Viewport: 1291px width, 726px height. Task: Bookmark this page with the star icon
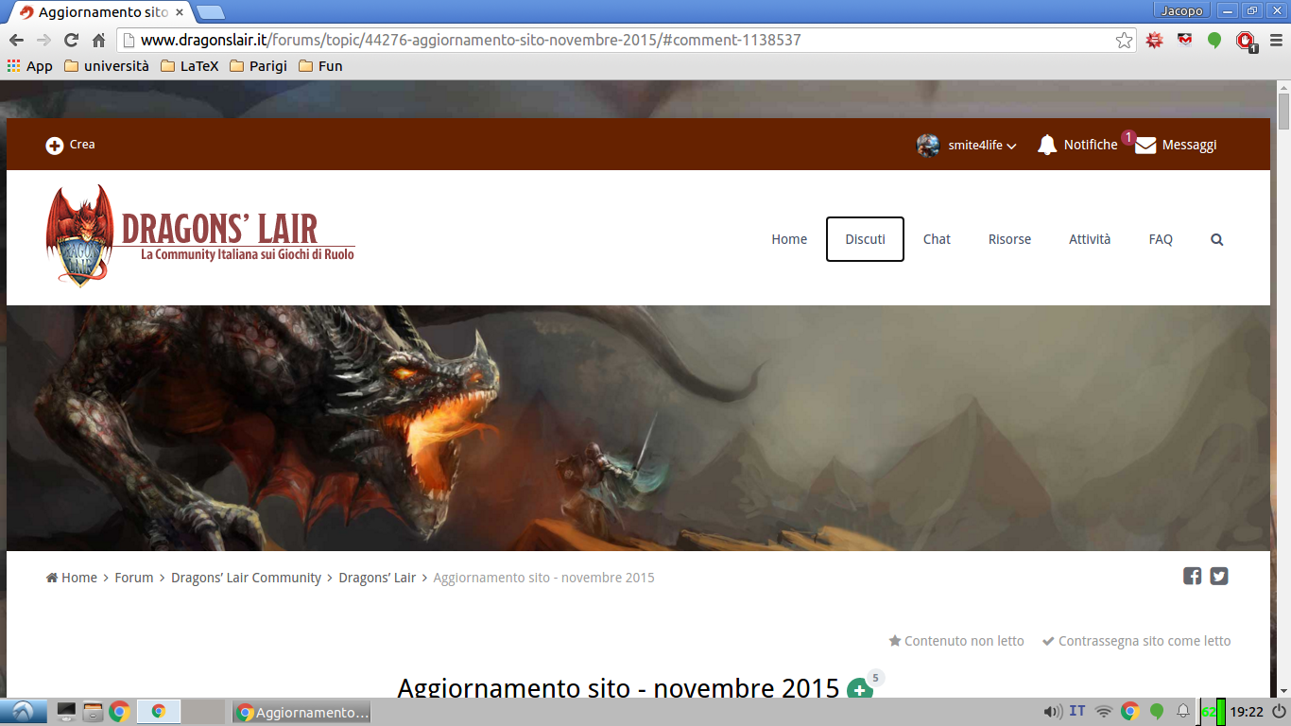[1124, 40]
